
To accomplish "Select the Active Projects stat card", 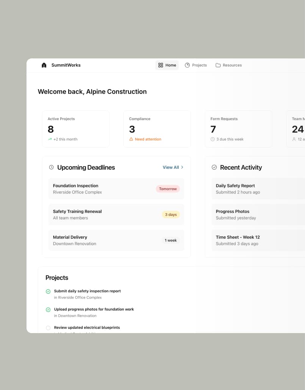I will 76,129.
